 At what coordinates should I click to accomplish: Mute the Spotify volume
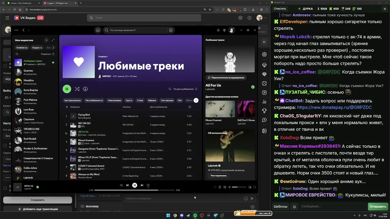[x=230, y=187]
